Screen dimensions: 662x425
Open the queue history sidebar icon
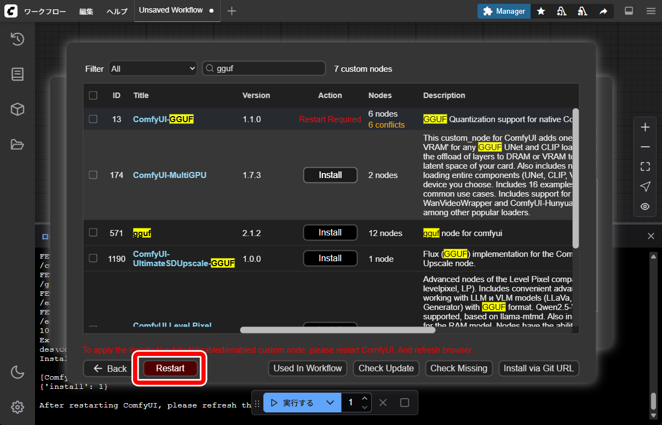click(18, 39)
